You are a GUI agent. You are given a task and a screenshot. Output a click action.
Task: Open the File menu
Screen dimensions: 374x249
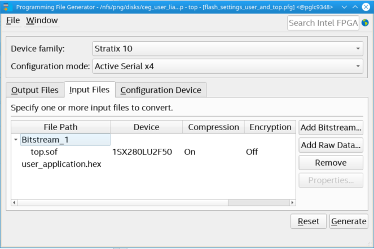[13, 20]
